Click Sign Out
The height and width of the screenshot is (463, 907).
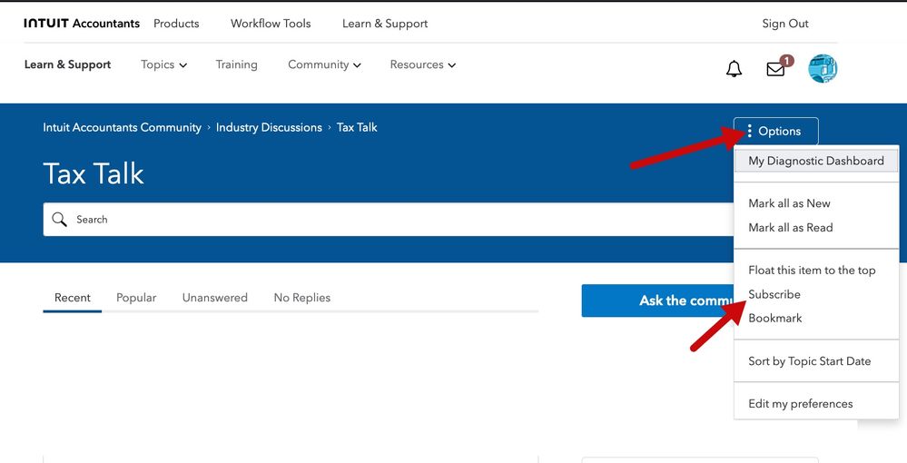click(785, 24)
